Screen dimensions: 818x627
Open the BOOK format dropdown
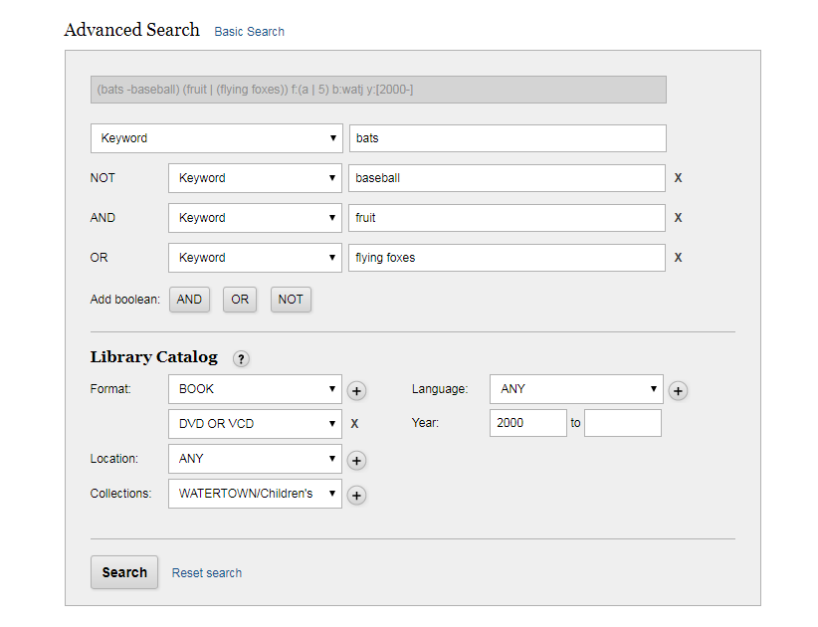pyautogui.click(x=255, y=389)
